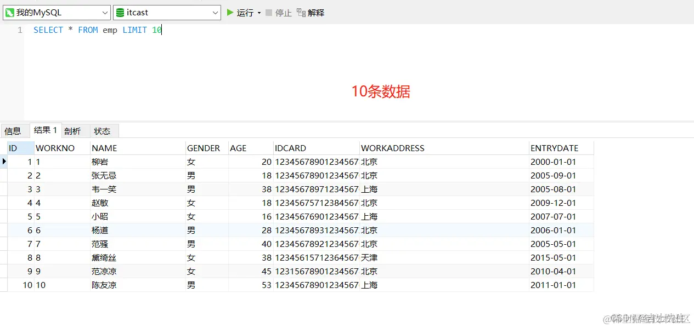Viewport: 694px width, 328px height.
Task: Click the itcast database icon
Action: coord(120,13)
